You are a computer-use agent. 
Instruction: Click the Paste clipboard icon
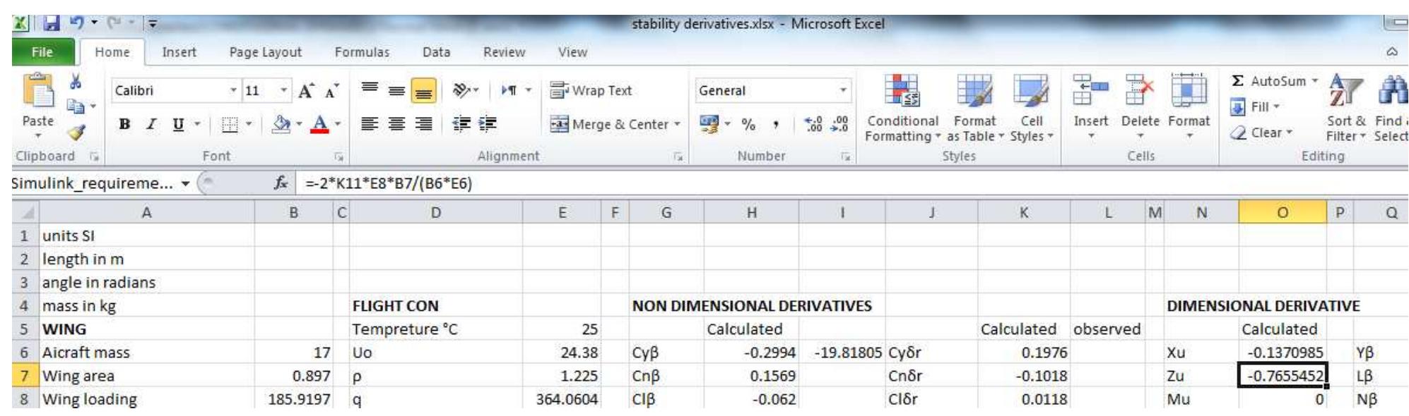[x=38, y=92]
